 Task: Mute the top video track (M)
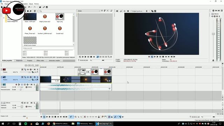(x=35, y=70)
